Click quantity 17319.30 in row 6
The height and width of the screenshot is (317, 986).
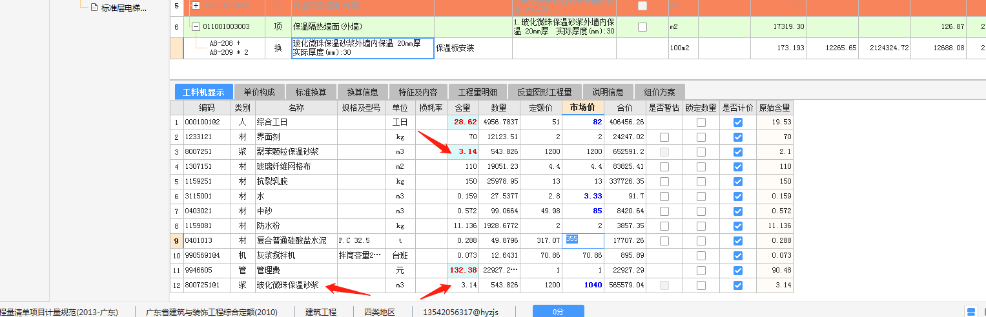[778, 27]
